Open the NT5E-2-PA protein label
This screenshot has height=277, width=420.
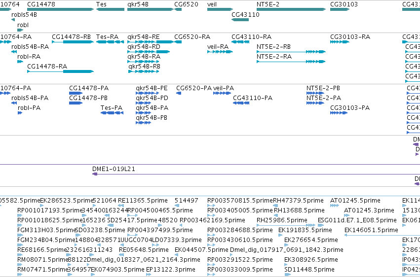click(324, 98)
